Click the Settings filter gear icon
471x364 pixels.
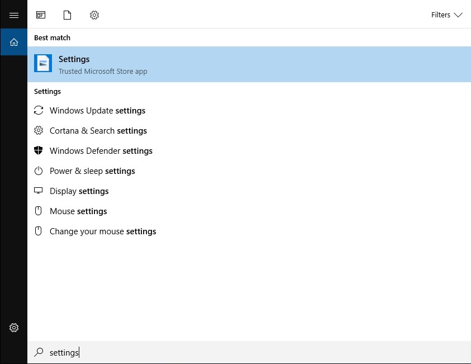(x=94, y=15)
